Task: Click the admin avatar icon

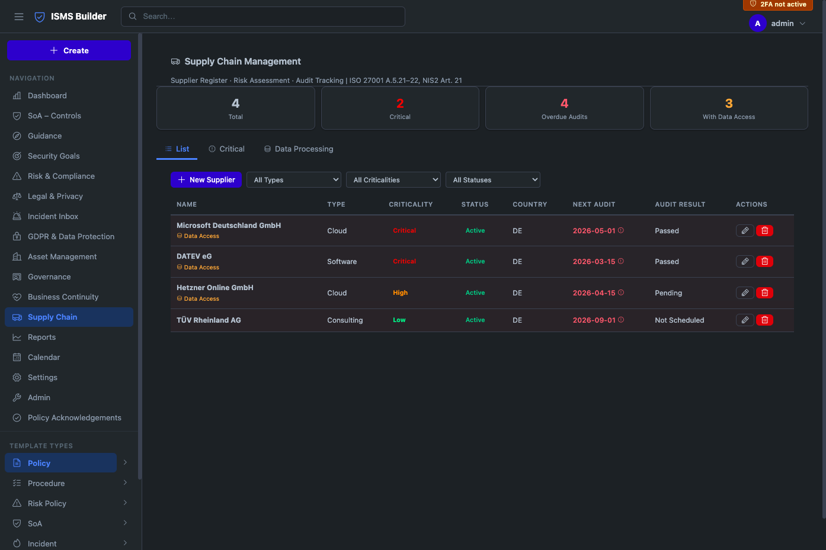Action: 757,24
